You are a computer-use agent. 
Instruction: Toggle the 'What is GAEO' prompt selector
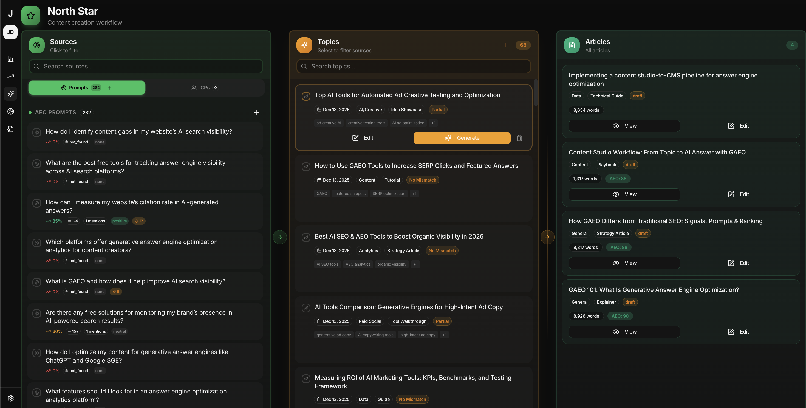coord(36,282)
